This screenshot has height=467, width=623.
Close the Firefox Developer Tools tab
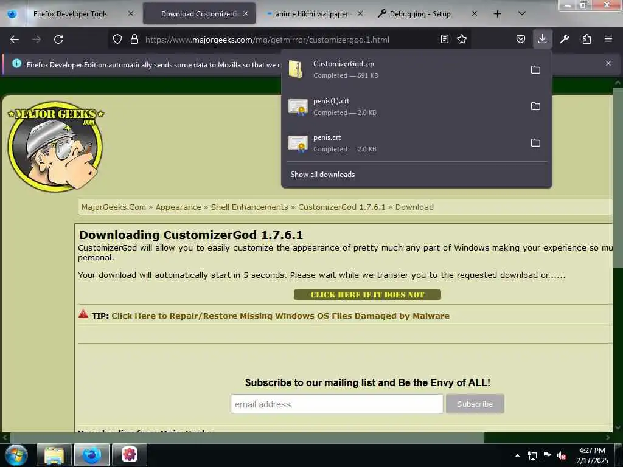tap(131, 13)
